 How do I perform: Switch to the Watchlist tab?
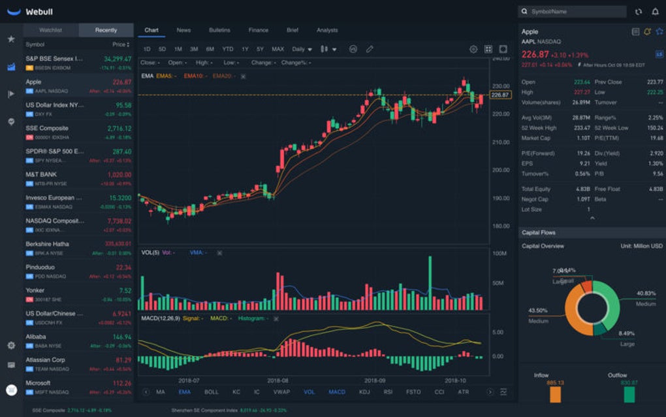pos(50,30)
